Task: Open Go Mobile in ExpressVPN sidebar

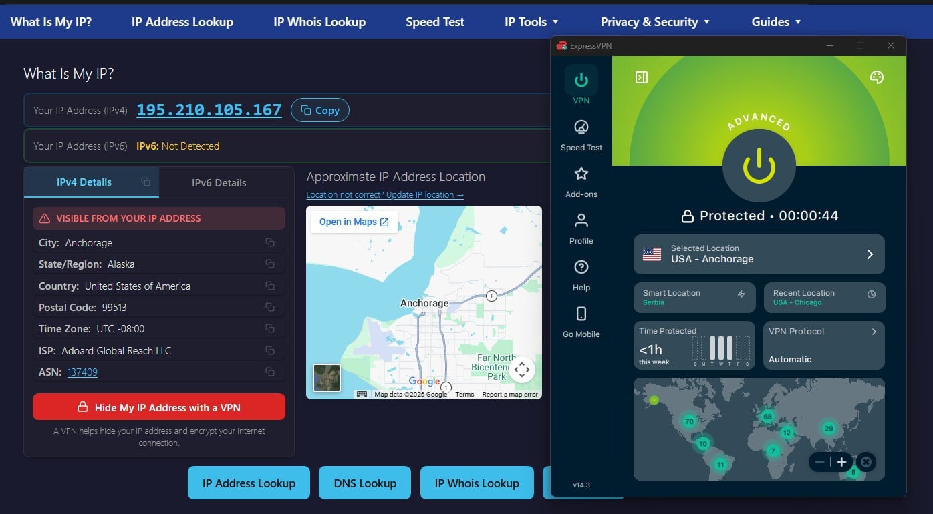Action: tap(581, 322)
